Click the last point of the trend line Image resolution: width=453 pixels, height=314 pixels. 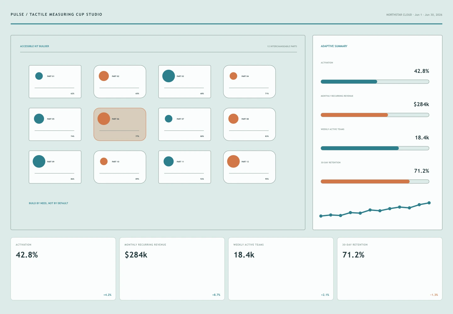(429, 203)
